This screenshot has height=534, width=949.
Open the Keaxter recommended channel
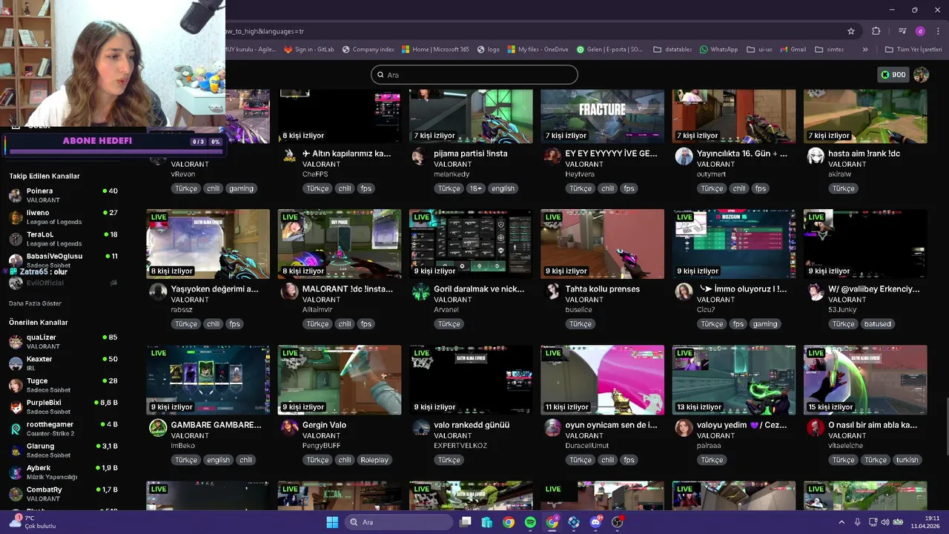(x=64, y=363)
